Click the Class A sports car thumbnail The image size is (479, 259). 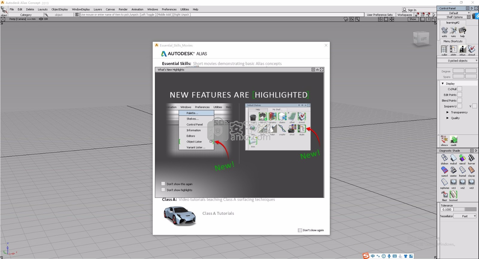coord(180,216)
